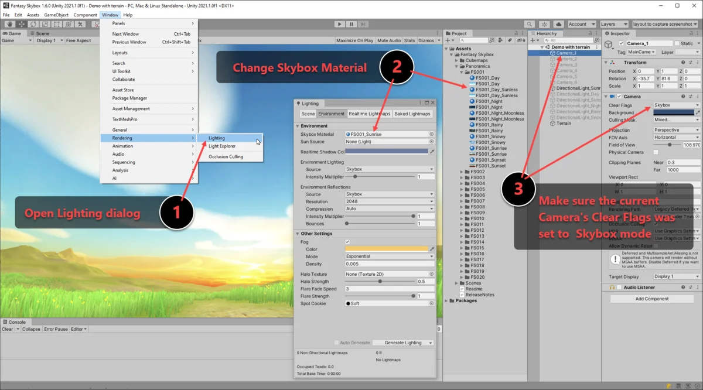Choose Light Explorer from submenu

[x=222, y=146]
